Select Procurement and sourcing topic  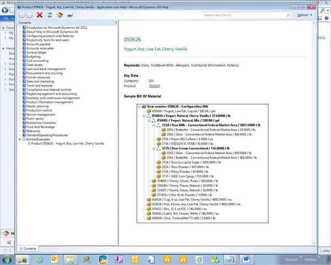pos(44,73)
